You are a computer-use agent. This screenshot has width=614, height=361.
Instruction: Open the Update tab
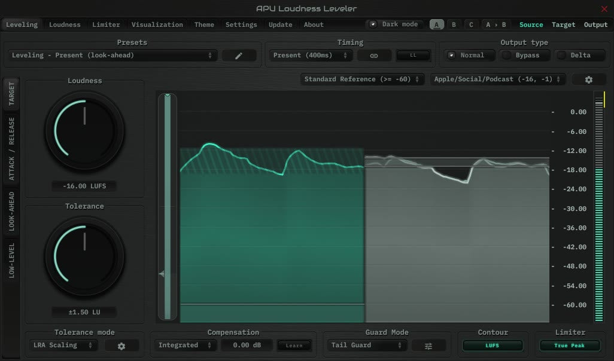pos(281,25)
